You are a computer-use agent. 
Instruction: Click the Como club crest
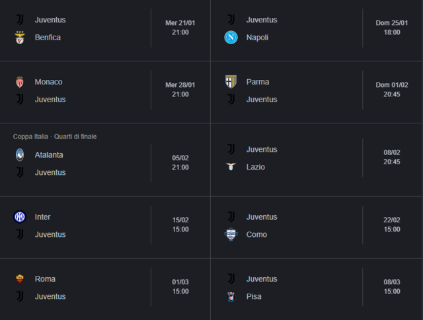pyautogui.click(x=231, y=234)
